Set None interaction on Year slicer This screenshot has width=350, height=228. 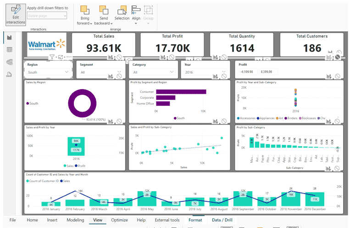pos(224,76)
